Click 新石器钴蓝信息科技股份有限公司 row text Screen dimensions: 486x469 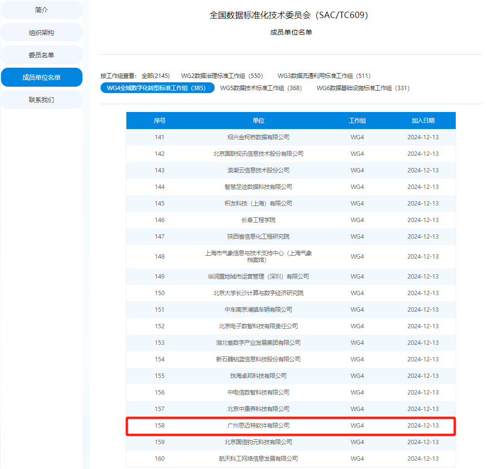pos(259,359)
